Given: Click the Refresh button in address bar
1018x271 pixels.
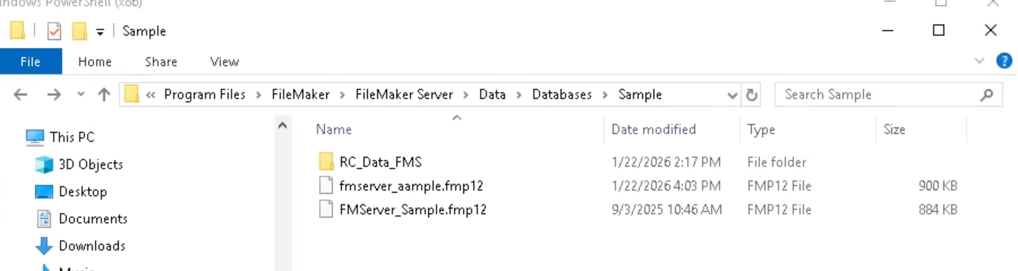Looking at the screenshot, I should click(751, 95).
